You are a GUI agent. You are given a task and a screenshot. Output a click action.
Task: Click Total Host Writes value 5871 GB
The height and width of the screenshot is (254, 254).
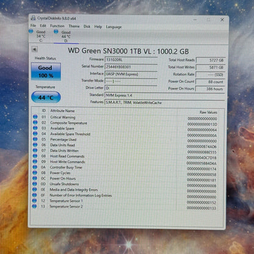click(x=210, y=67)
